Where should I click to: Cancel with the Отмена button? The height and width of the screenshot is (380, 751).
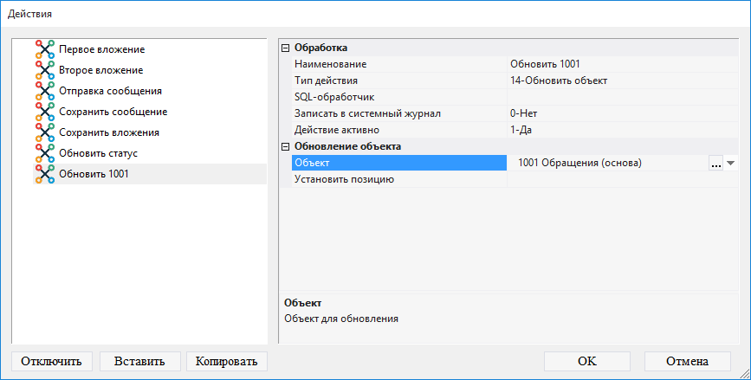pos(687,361)
